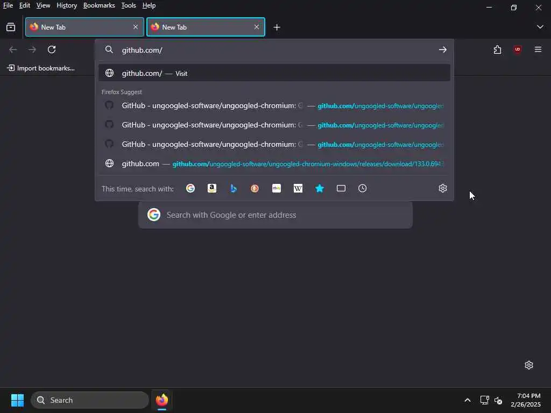Open the Tools menu
The image size is (551, 413).
[129, 5]
